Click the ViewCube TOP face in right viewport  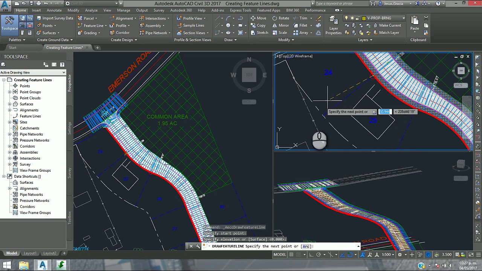click(461, 70)
